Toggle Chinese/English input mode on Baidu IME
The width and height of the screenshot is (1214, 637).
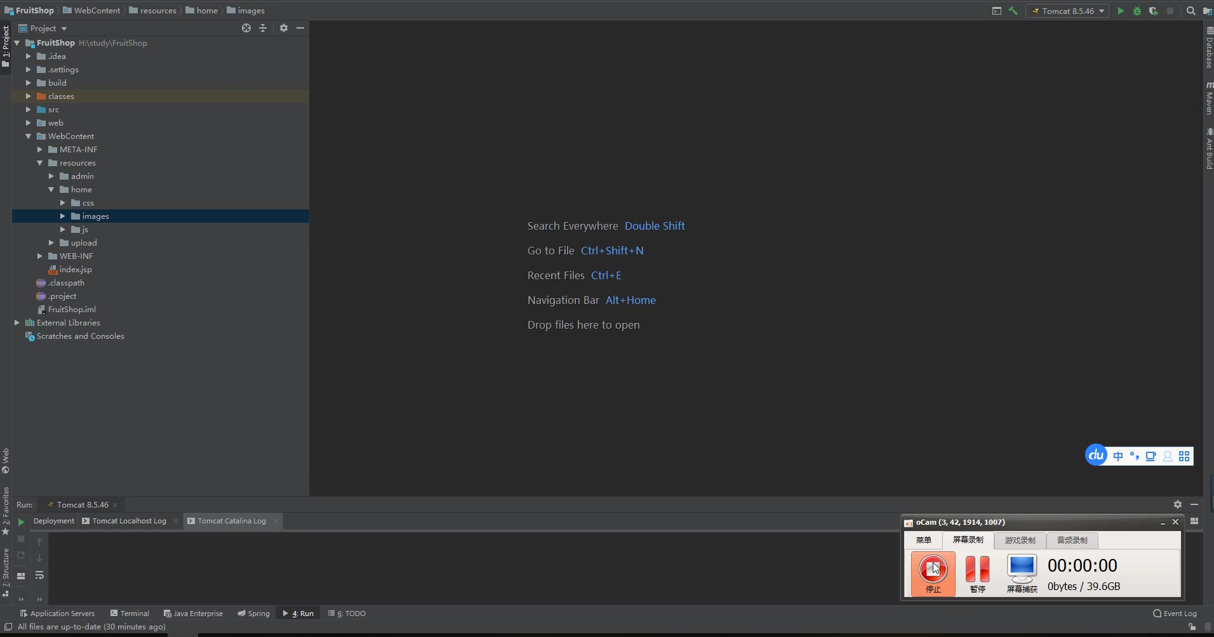pyautogui.click(x=1118, y=456)
